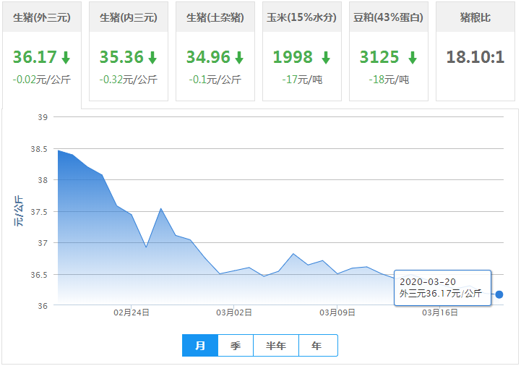Show the 年 yearly chart view

coord(317,346)
